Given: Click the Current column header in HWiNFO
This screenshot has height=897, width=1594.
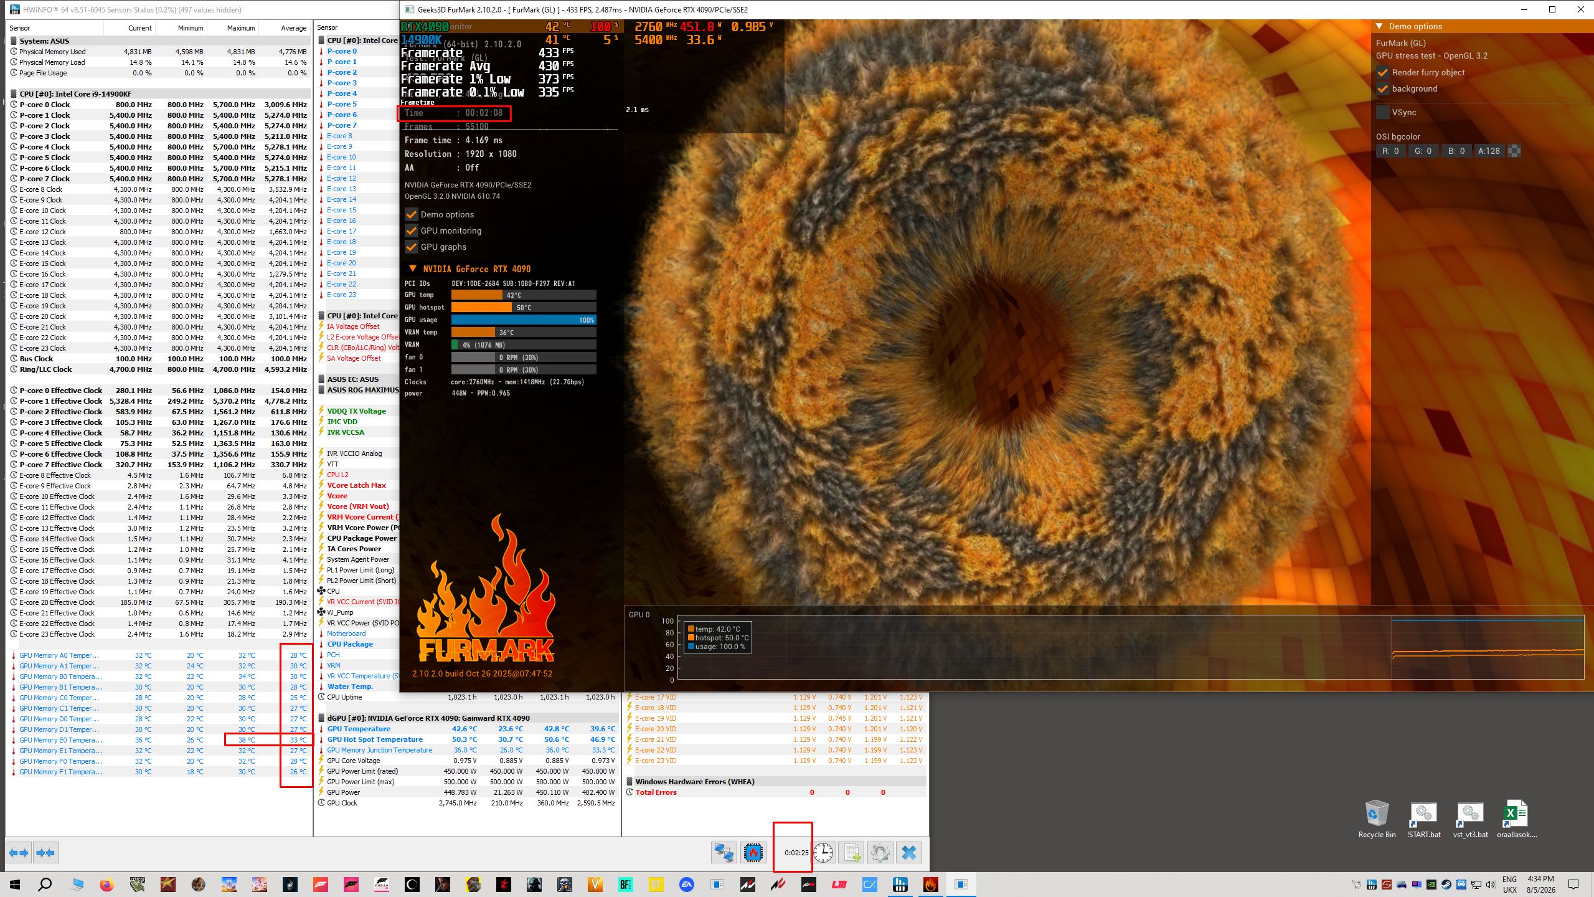Looking at the screenshot, I should 129,28.
